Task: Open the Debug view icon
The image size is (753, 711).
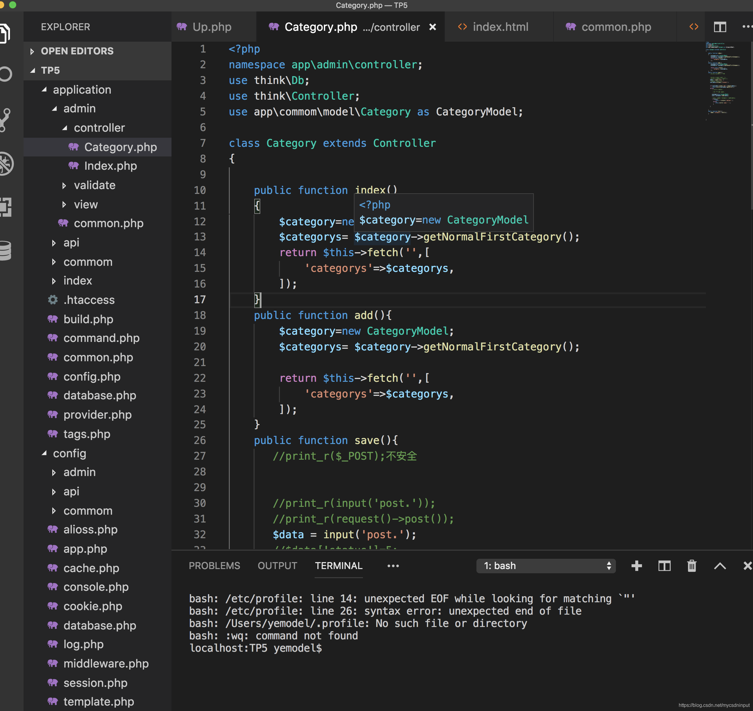Action: pos(6,164)
